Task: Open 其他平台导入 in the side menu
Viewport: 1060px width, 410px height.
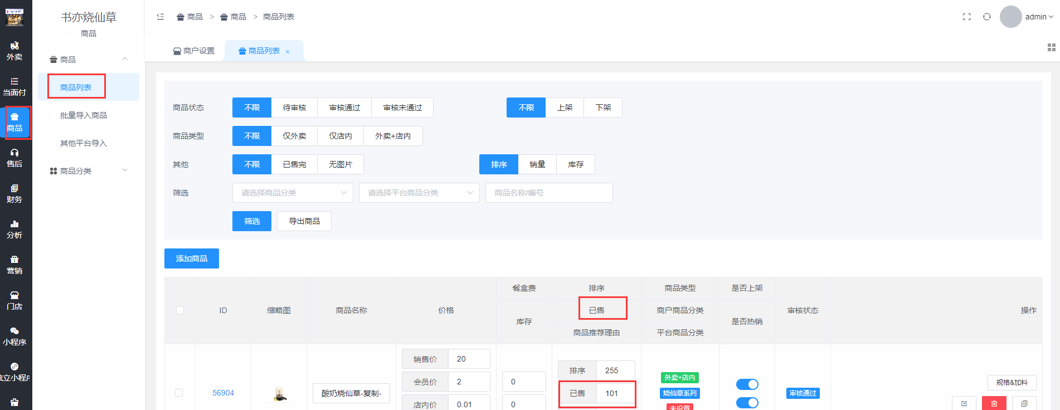Action: pyautogui.click(x=84, y=143)
